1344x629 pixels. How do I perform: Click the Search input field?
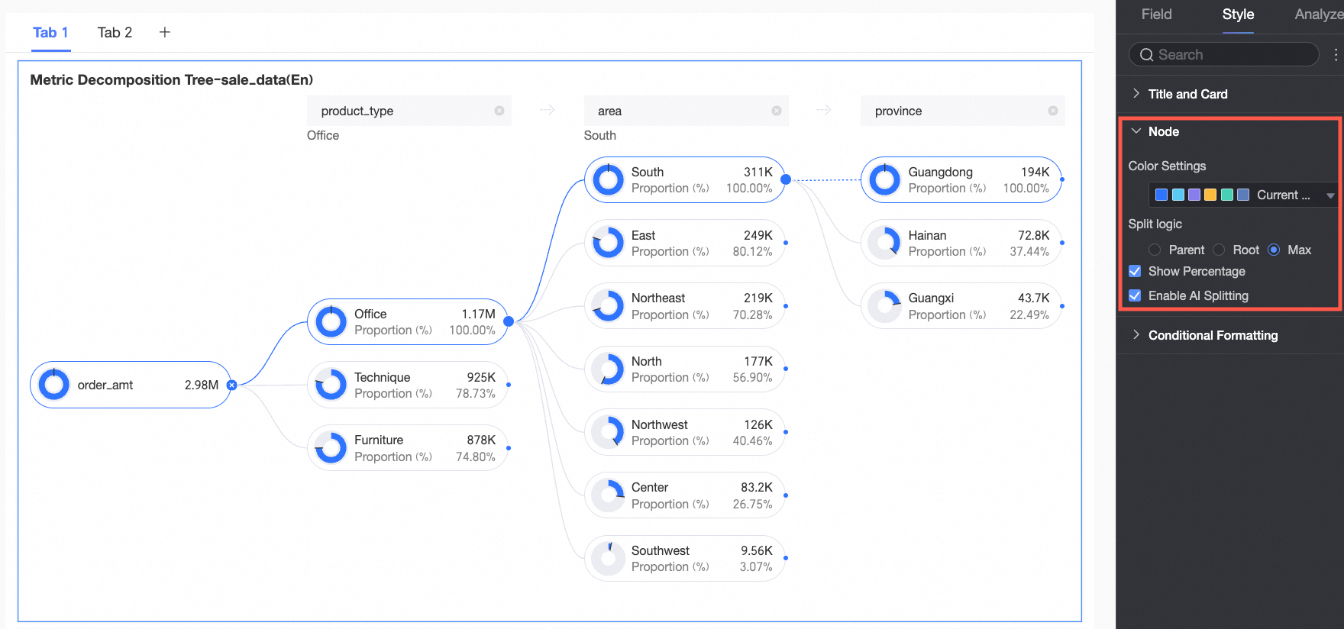coord(1224,54)
